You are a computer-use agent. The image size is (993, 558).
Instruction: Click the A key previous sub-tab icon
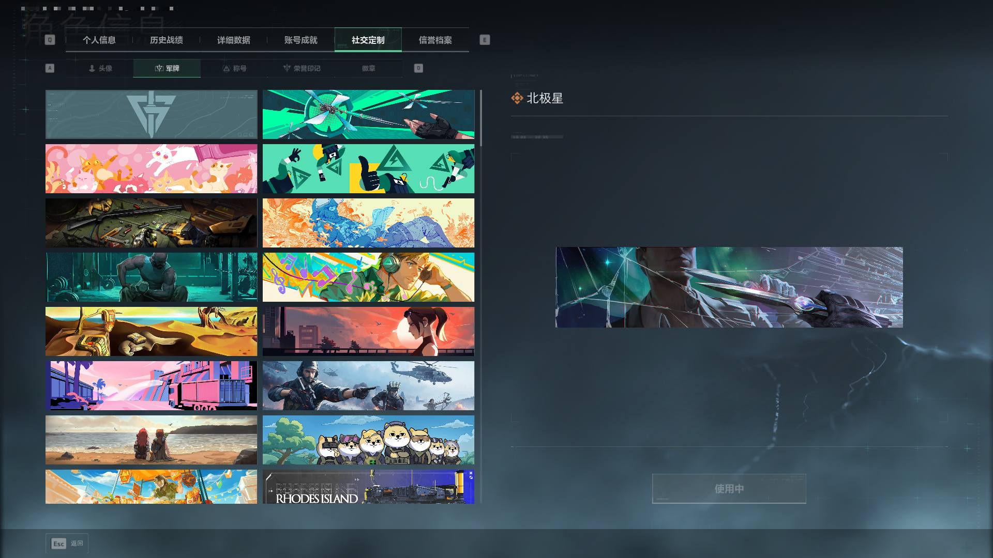pos(50,68)
